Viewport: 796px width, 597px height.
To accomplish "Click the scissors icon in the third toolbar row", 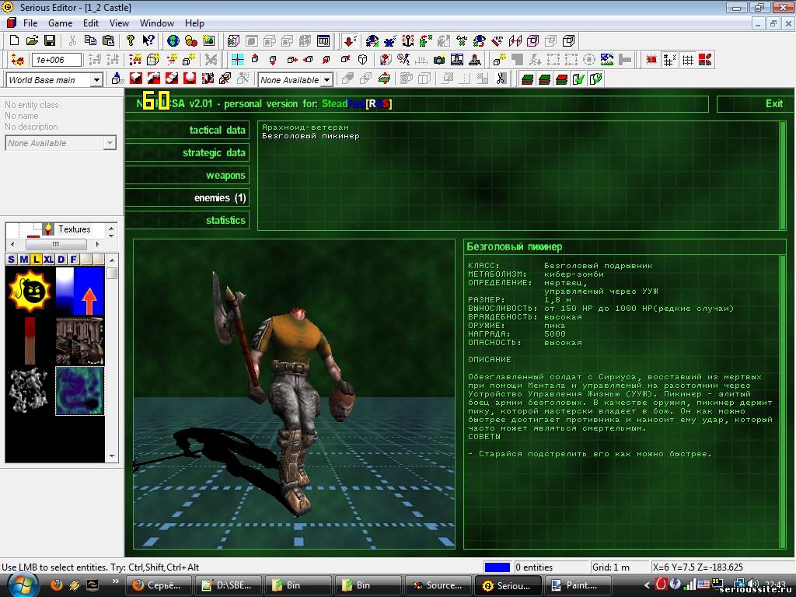I will 501,79.
